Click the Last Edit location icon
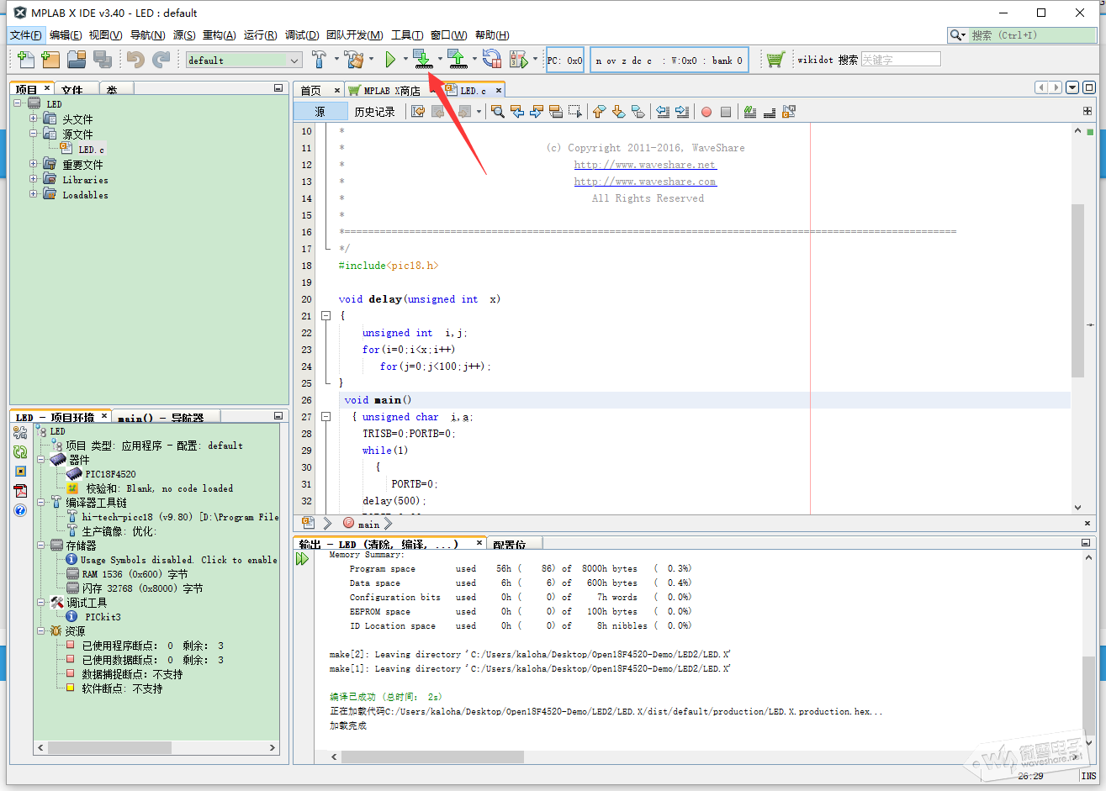 (x=418, y=112)
